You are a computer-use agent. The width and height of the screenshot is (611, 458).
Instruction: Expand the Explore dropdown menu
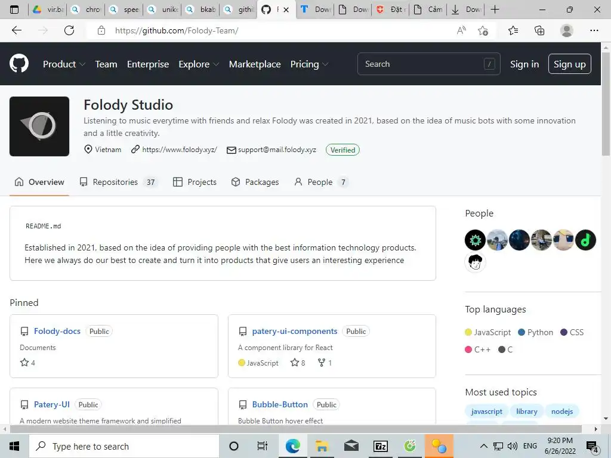click(199, 64)
